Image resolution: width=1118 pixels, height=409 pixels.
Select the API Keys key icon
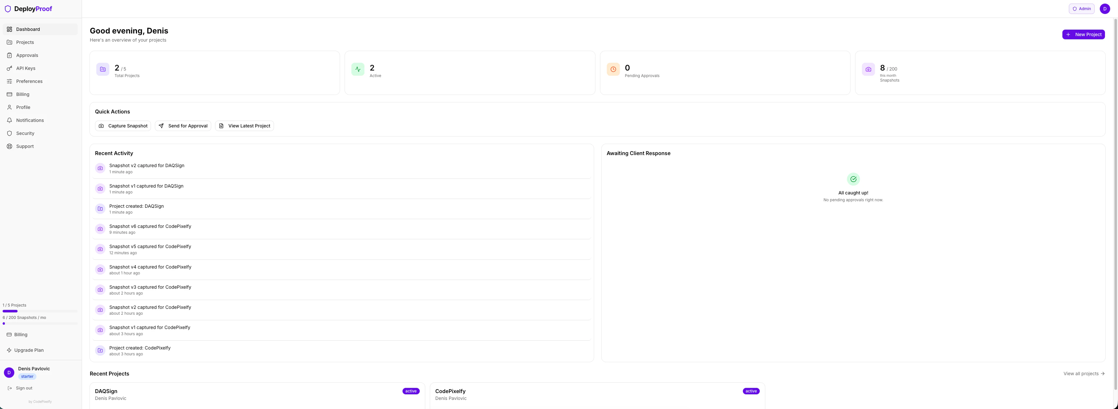pyautogui.click(x=9, y=68)
